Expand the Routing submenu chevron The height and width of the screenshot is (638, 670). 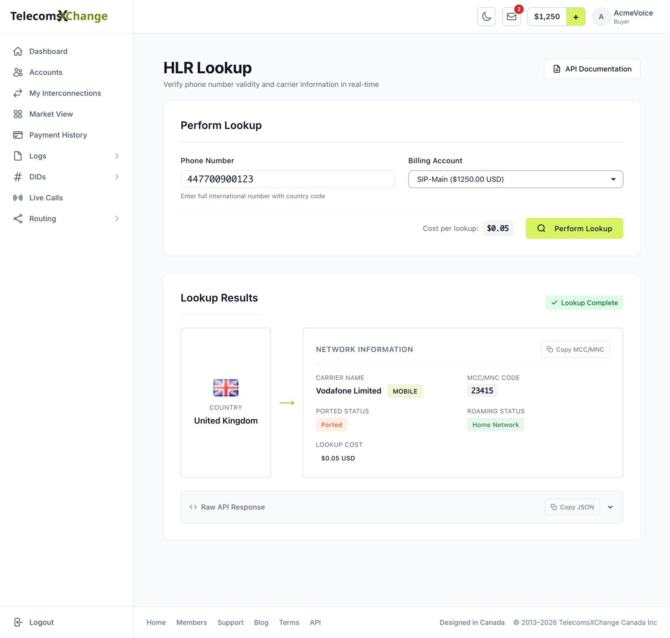coord(117,219)
